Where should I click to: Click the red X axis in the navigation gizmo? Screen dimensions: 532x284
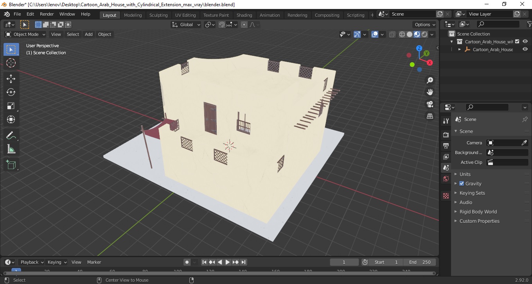click(x=430, y=62)
